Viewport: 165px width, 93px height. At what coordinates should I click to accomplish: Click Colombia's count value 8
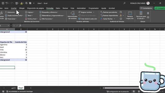click(x=21, y=52)
